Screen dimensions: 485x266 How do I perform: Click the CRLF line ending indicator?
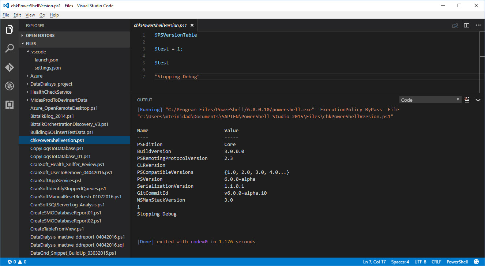tap(436, 262)
